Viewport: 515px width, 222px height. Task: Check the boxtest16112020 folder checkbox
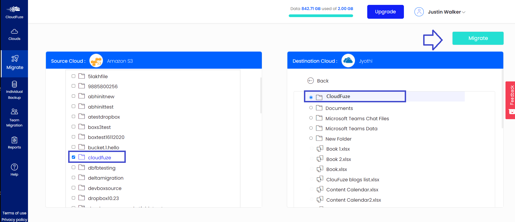[x=73, y=137]
